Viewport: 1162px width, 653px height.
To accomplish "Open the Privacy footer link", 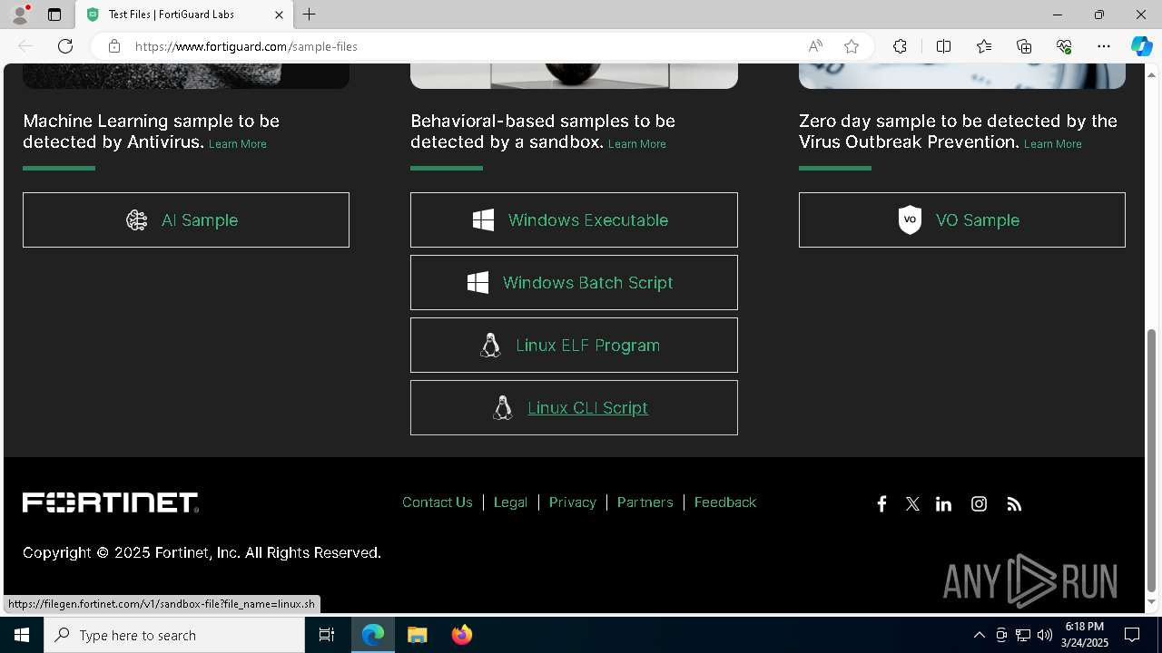I will coord(573,502).
